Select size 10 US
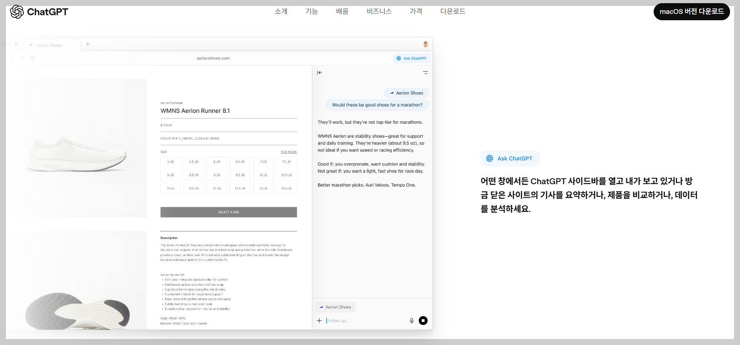 (x=263, y=175)
